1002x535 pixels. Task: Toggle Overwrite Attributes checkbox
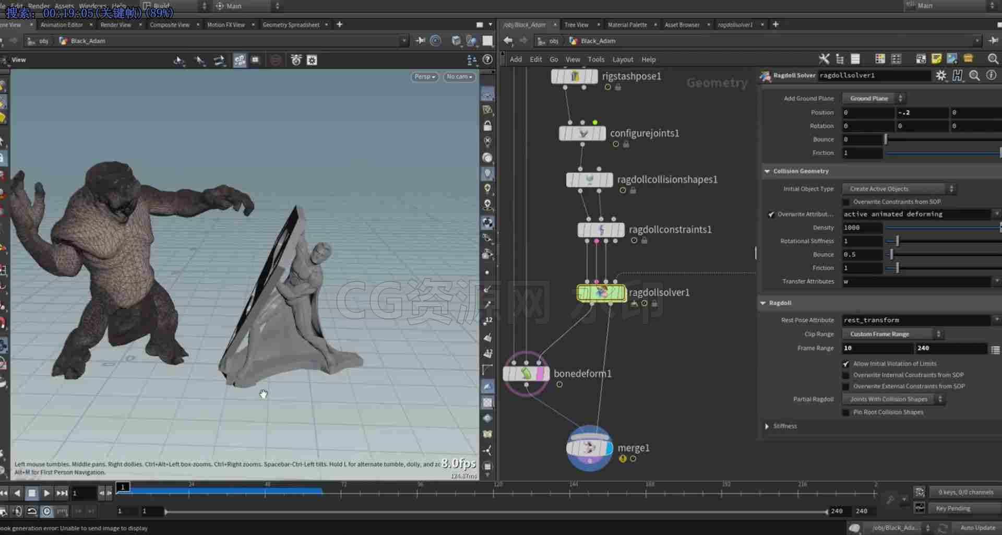point(771,214)
